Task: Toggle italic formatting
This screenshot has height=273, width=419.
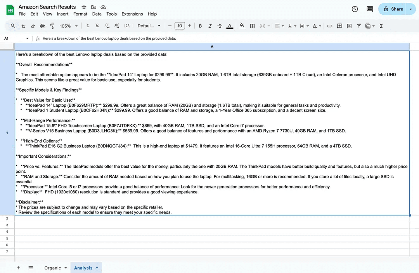Action: click(x=210, y=26)
